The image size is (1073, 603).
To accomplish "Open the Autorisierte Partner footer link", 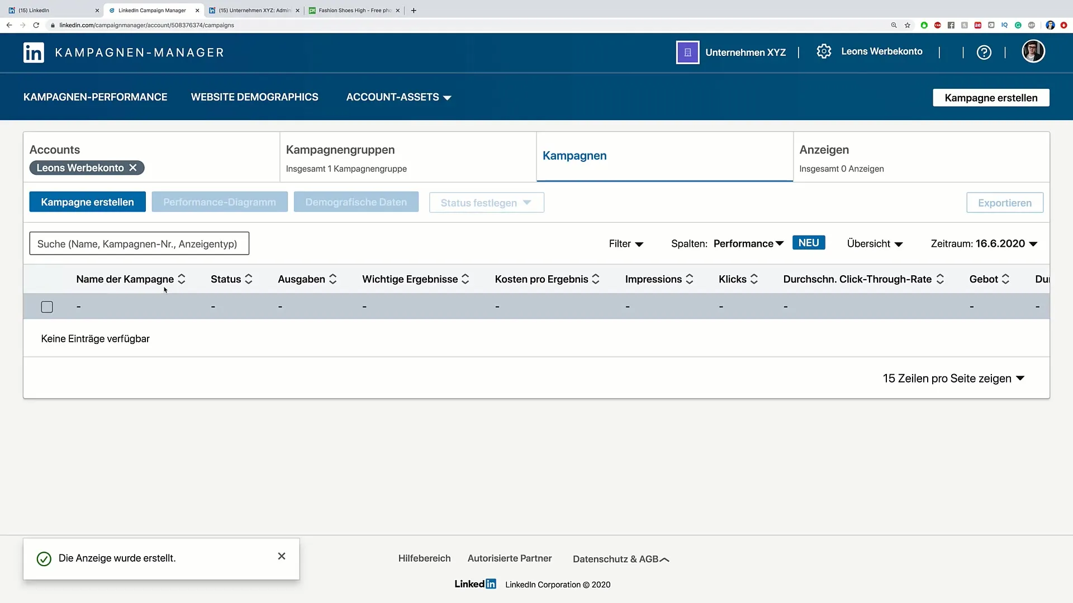I will pos(510,558).
